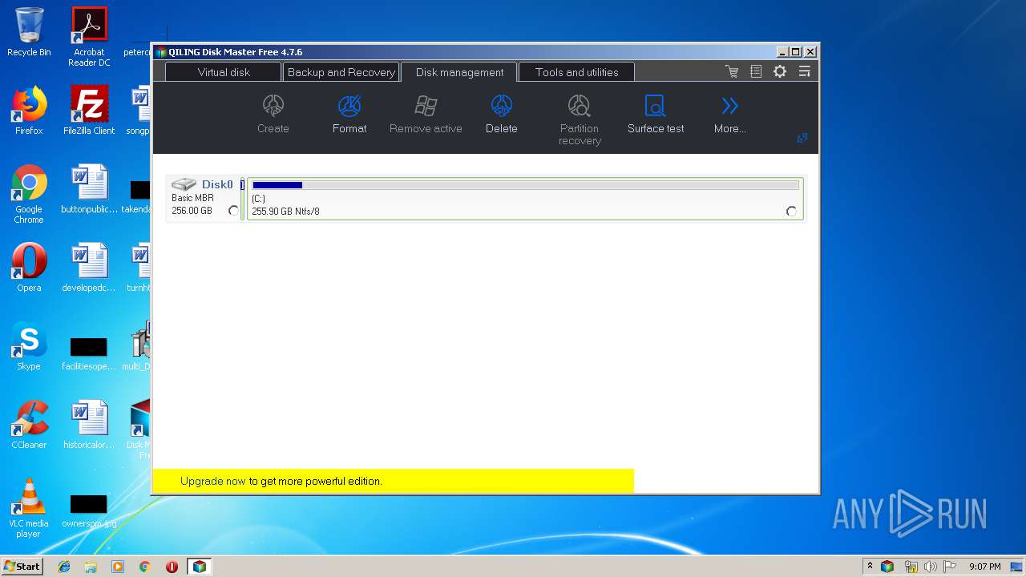This screenshot has width=1026, height=577.
Task: Launch the Google Chrome desktop shortcut
Action: (x=29, y=194)
